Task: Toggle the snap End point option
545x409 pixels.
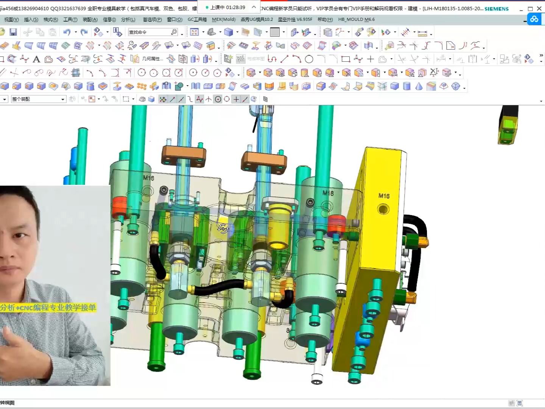Action: click(172, 99)
